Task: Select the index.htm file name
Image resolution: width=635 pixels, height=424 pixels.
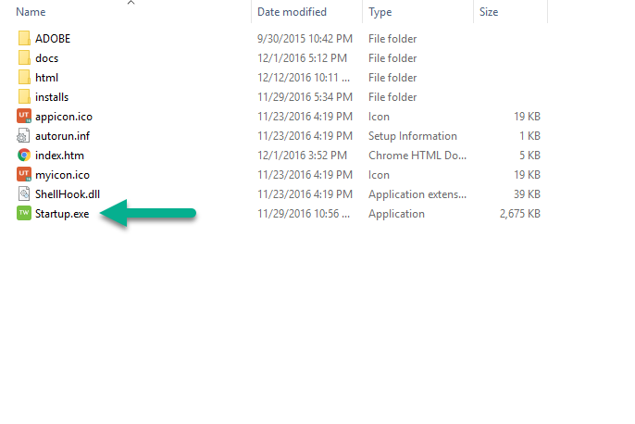Action: click(x=59, y=156)
